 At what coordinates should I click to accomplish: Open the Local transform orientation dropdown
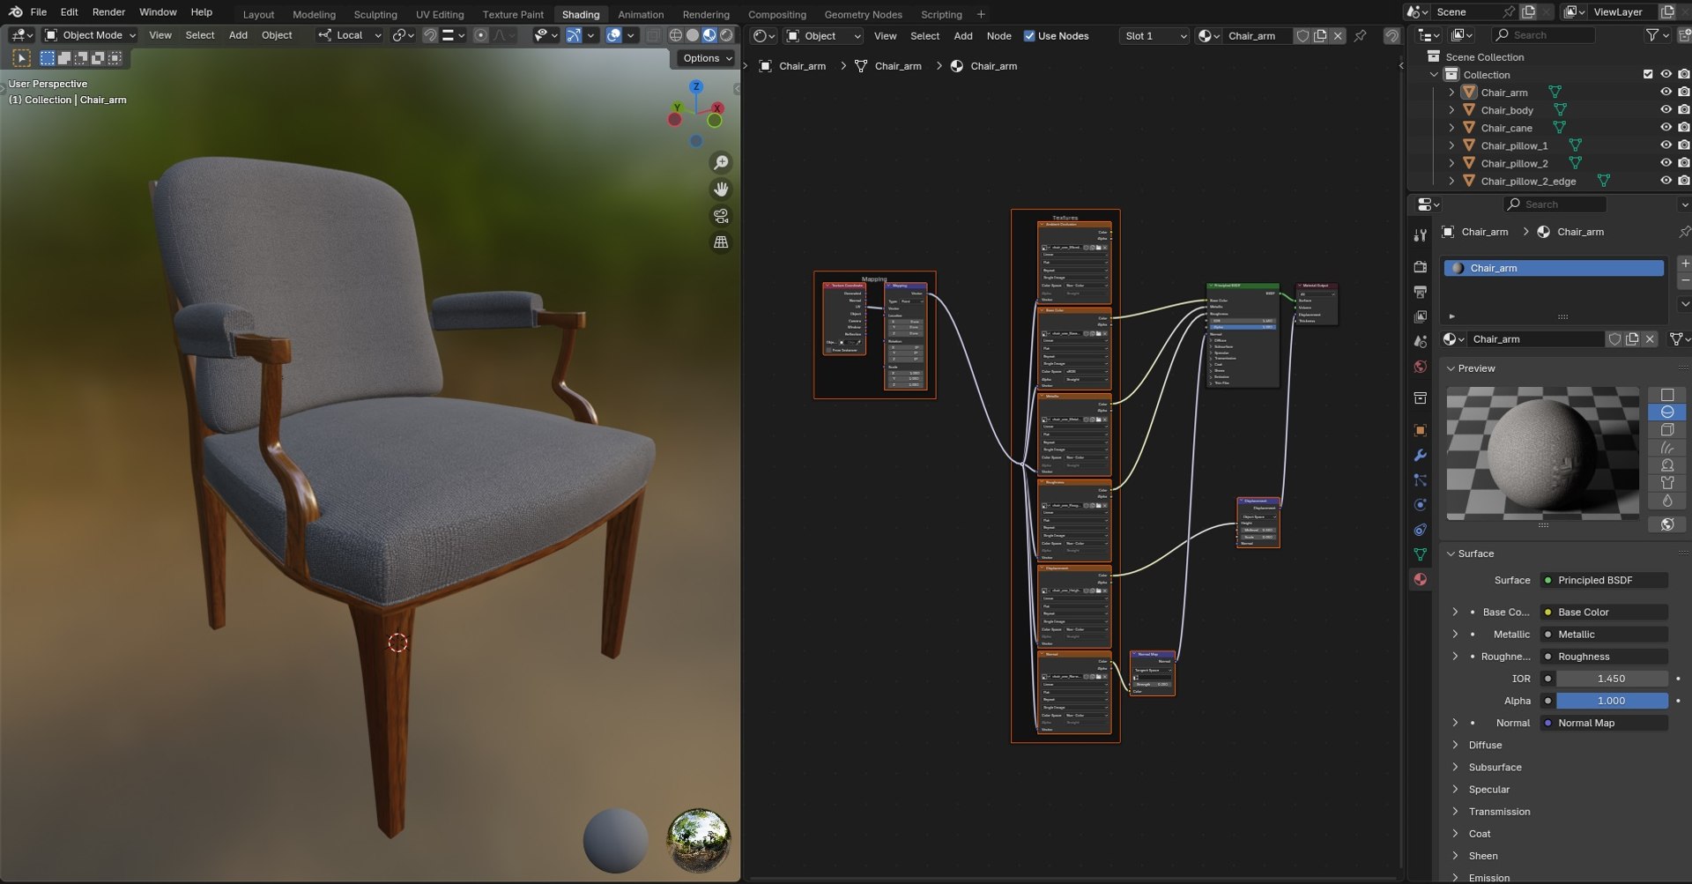pos(350,35)
